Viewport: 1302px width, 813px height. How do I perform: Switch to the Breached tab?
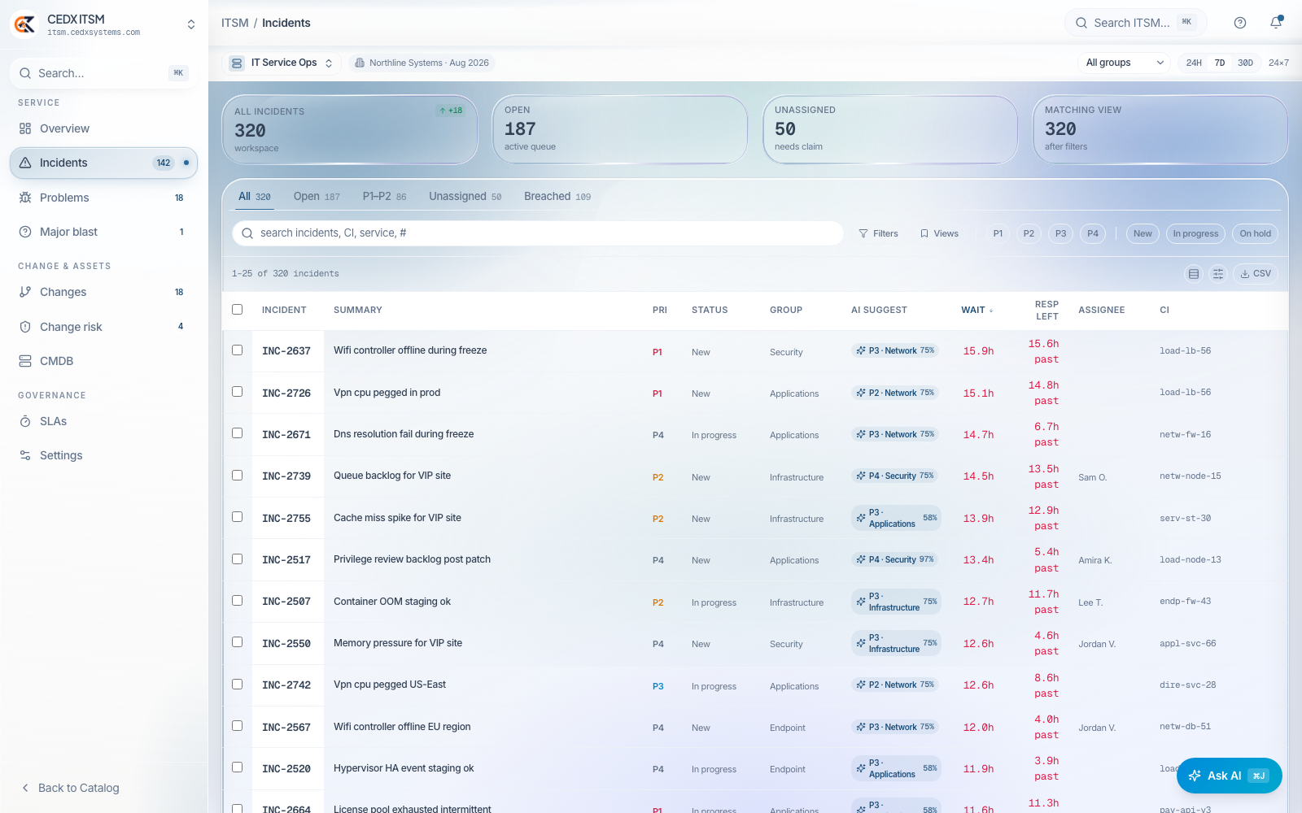[x=557, y=197]
